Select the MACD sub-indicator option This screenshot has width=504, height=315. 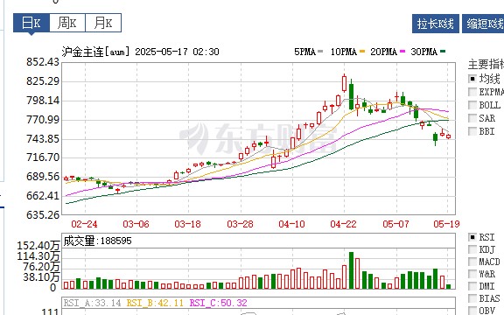tap(472, 262)
